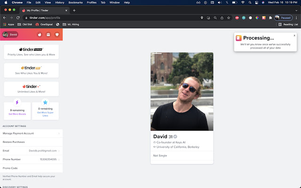The width and height of the screenshot is (301, 188).
Task: Open OneSignal bookmark
Action: (x=44, y=24)
